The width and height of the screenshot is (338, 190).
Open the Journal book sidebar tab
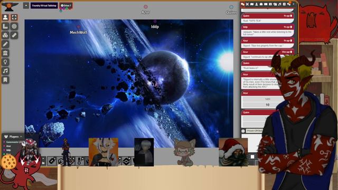(266, 4)
